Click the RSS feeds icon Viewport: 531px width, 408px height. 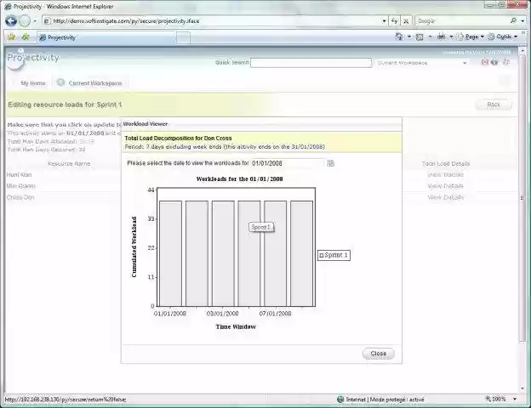pyautogui.click(x=420, y=37)
